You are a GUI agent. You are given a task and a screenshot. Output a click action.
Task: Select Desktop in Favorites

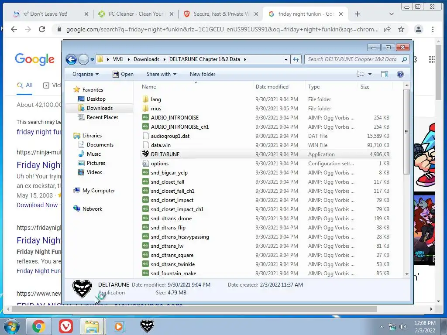(96, 99)
